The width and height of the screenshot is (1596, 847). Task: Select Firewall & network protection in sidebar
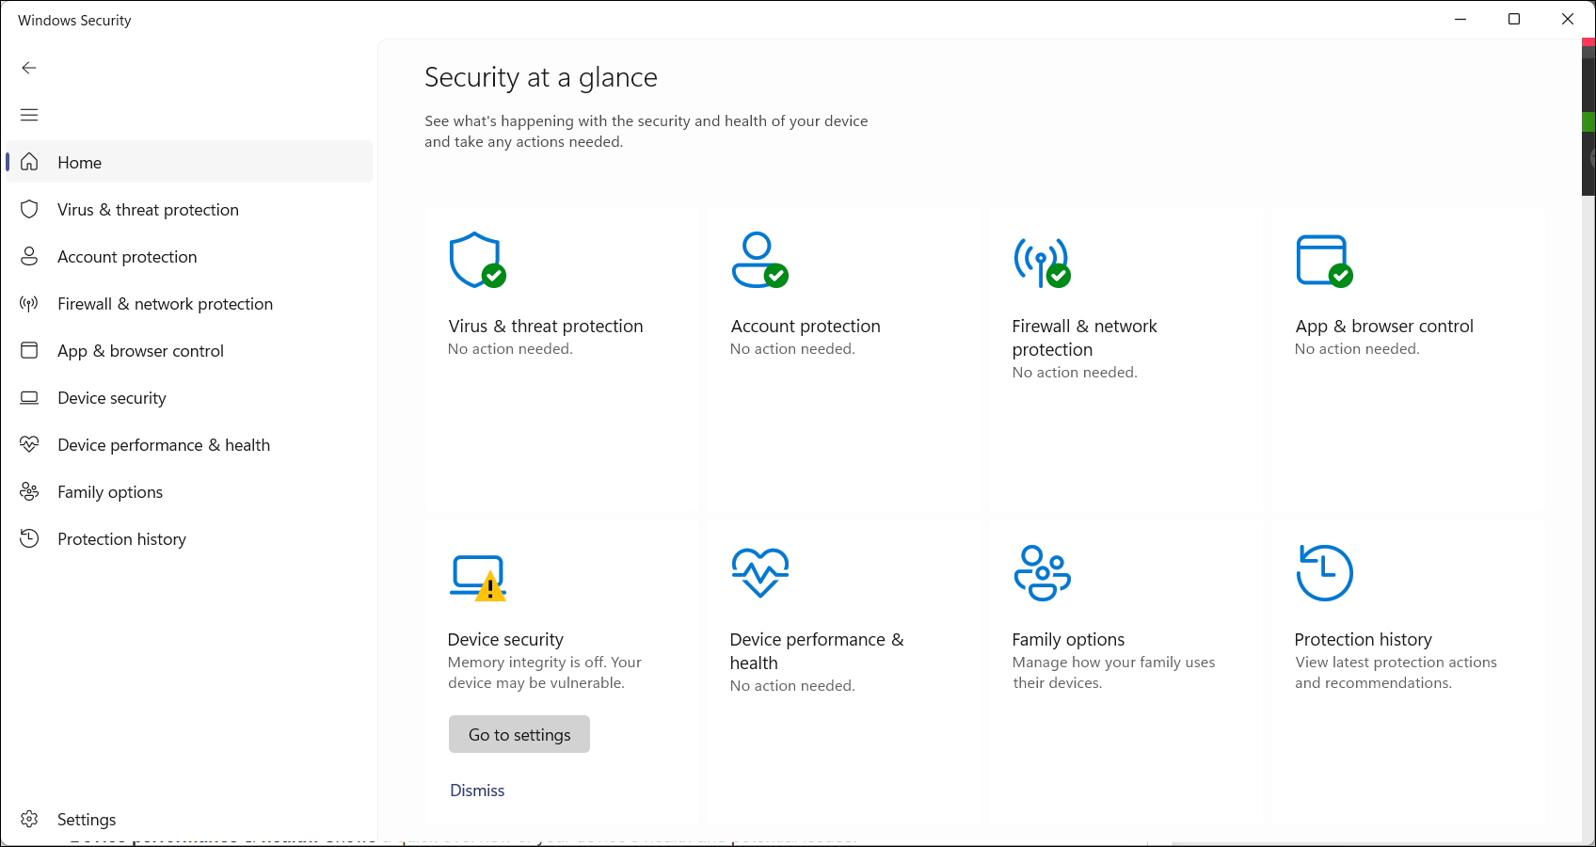[x=165, y=304]
